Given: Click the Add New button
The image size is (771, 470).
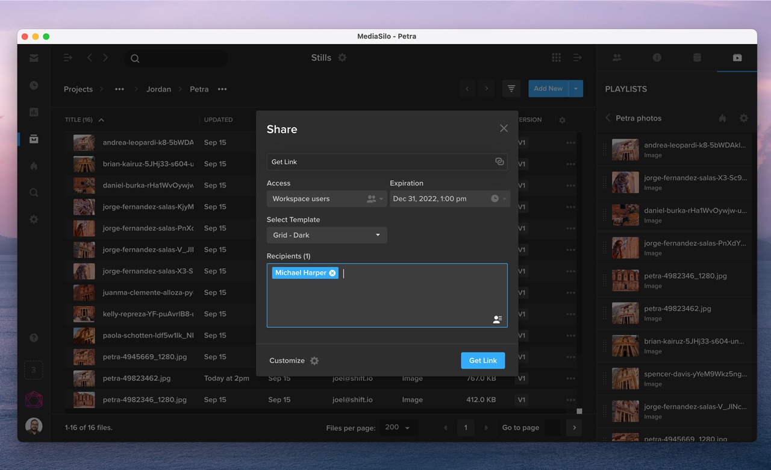Looking at the screenshot, I should pyautogui.click(x=548, y=89).
